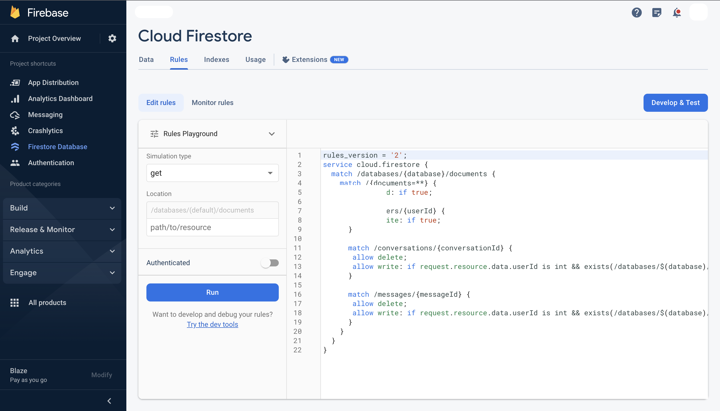The width and height of the screenshot is (720, 411).
Task: Click the Analytics Dashboard bar-chart icon
Action: (15, 98)
